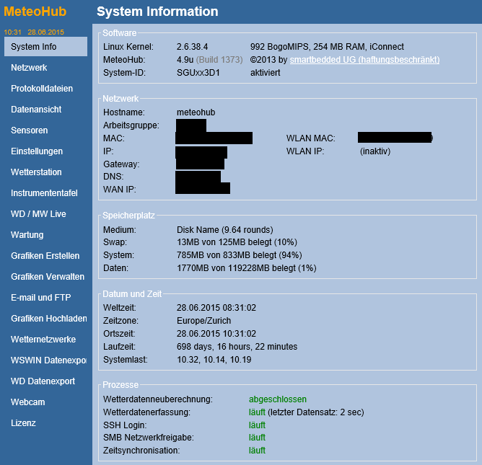
Task: Select WD Datenexport in sidebar
Action: click(43, 381)
